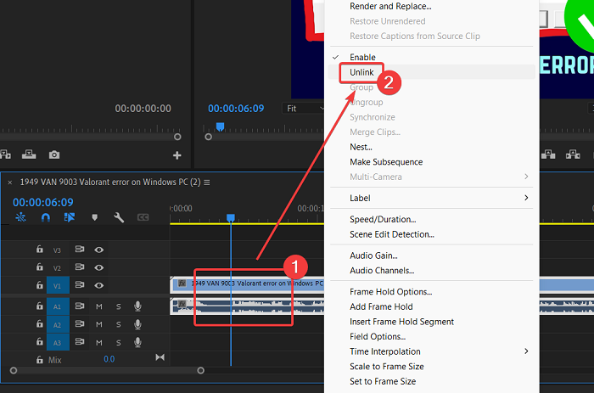Click the Mix volume value 0.0

[x=109, y=359]
